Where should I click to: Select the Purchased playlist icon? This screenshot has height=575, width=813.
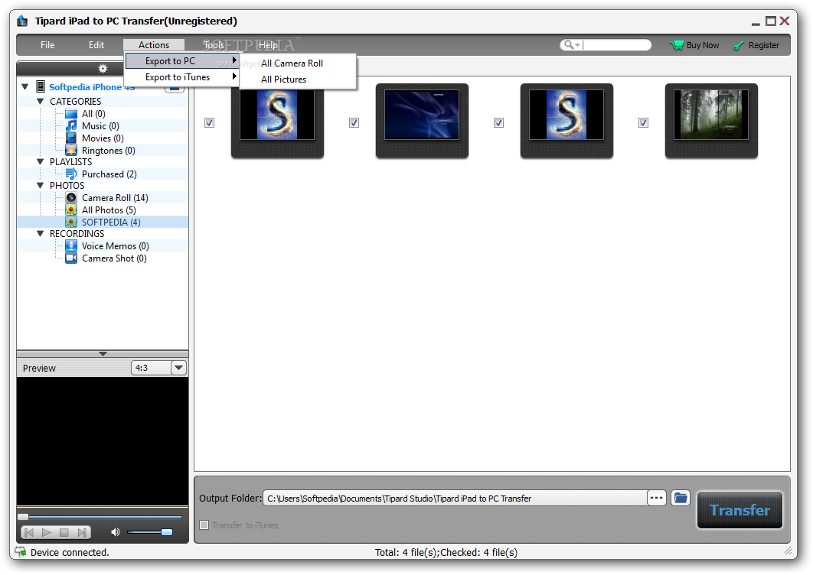click(71, 174)
